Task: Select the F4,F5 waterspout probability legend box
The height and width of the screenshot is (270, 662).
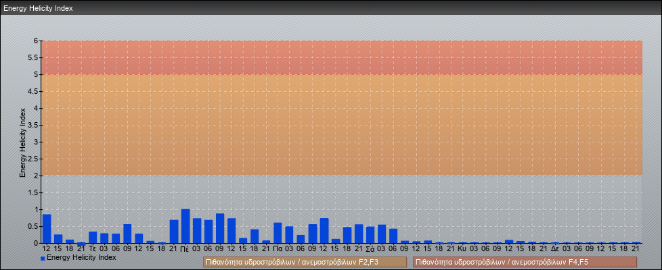Action: click(x=525, y=262)
